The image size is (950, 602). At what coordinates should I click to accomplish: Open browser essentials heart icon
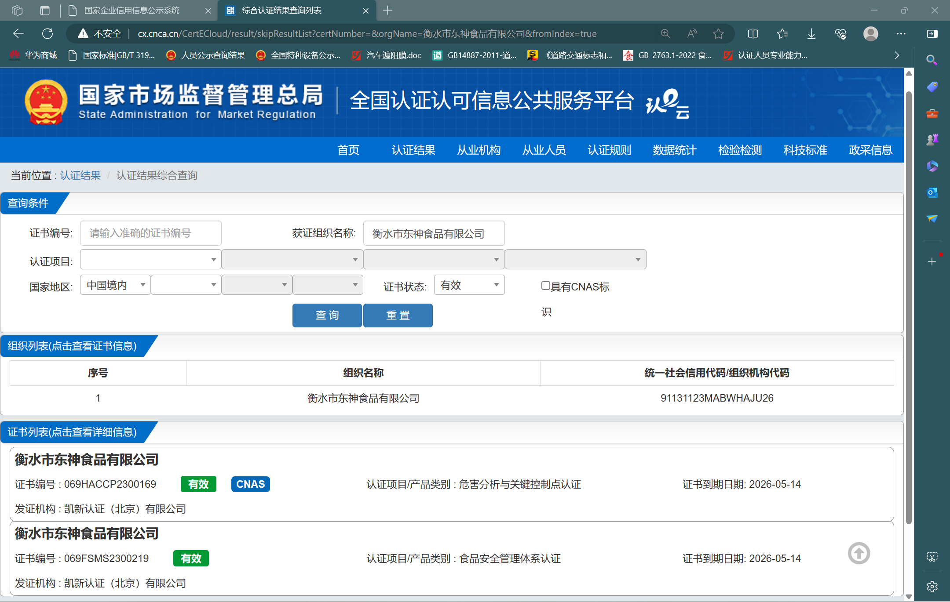840,34
